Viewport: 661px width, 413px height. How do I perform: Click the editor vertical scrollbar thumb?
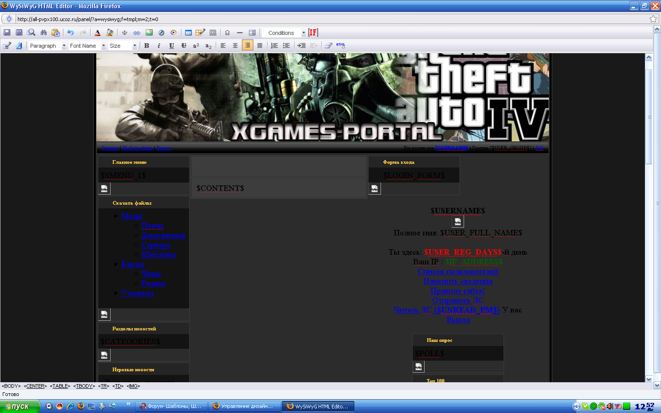[649, 117]
